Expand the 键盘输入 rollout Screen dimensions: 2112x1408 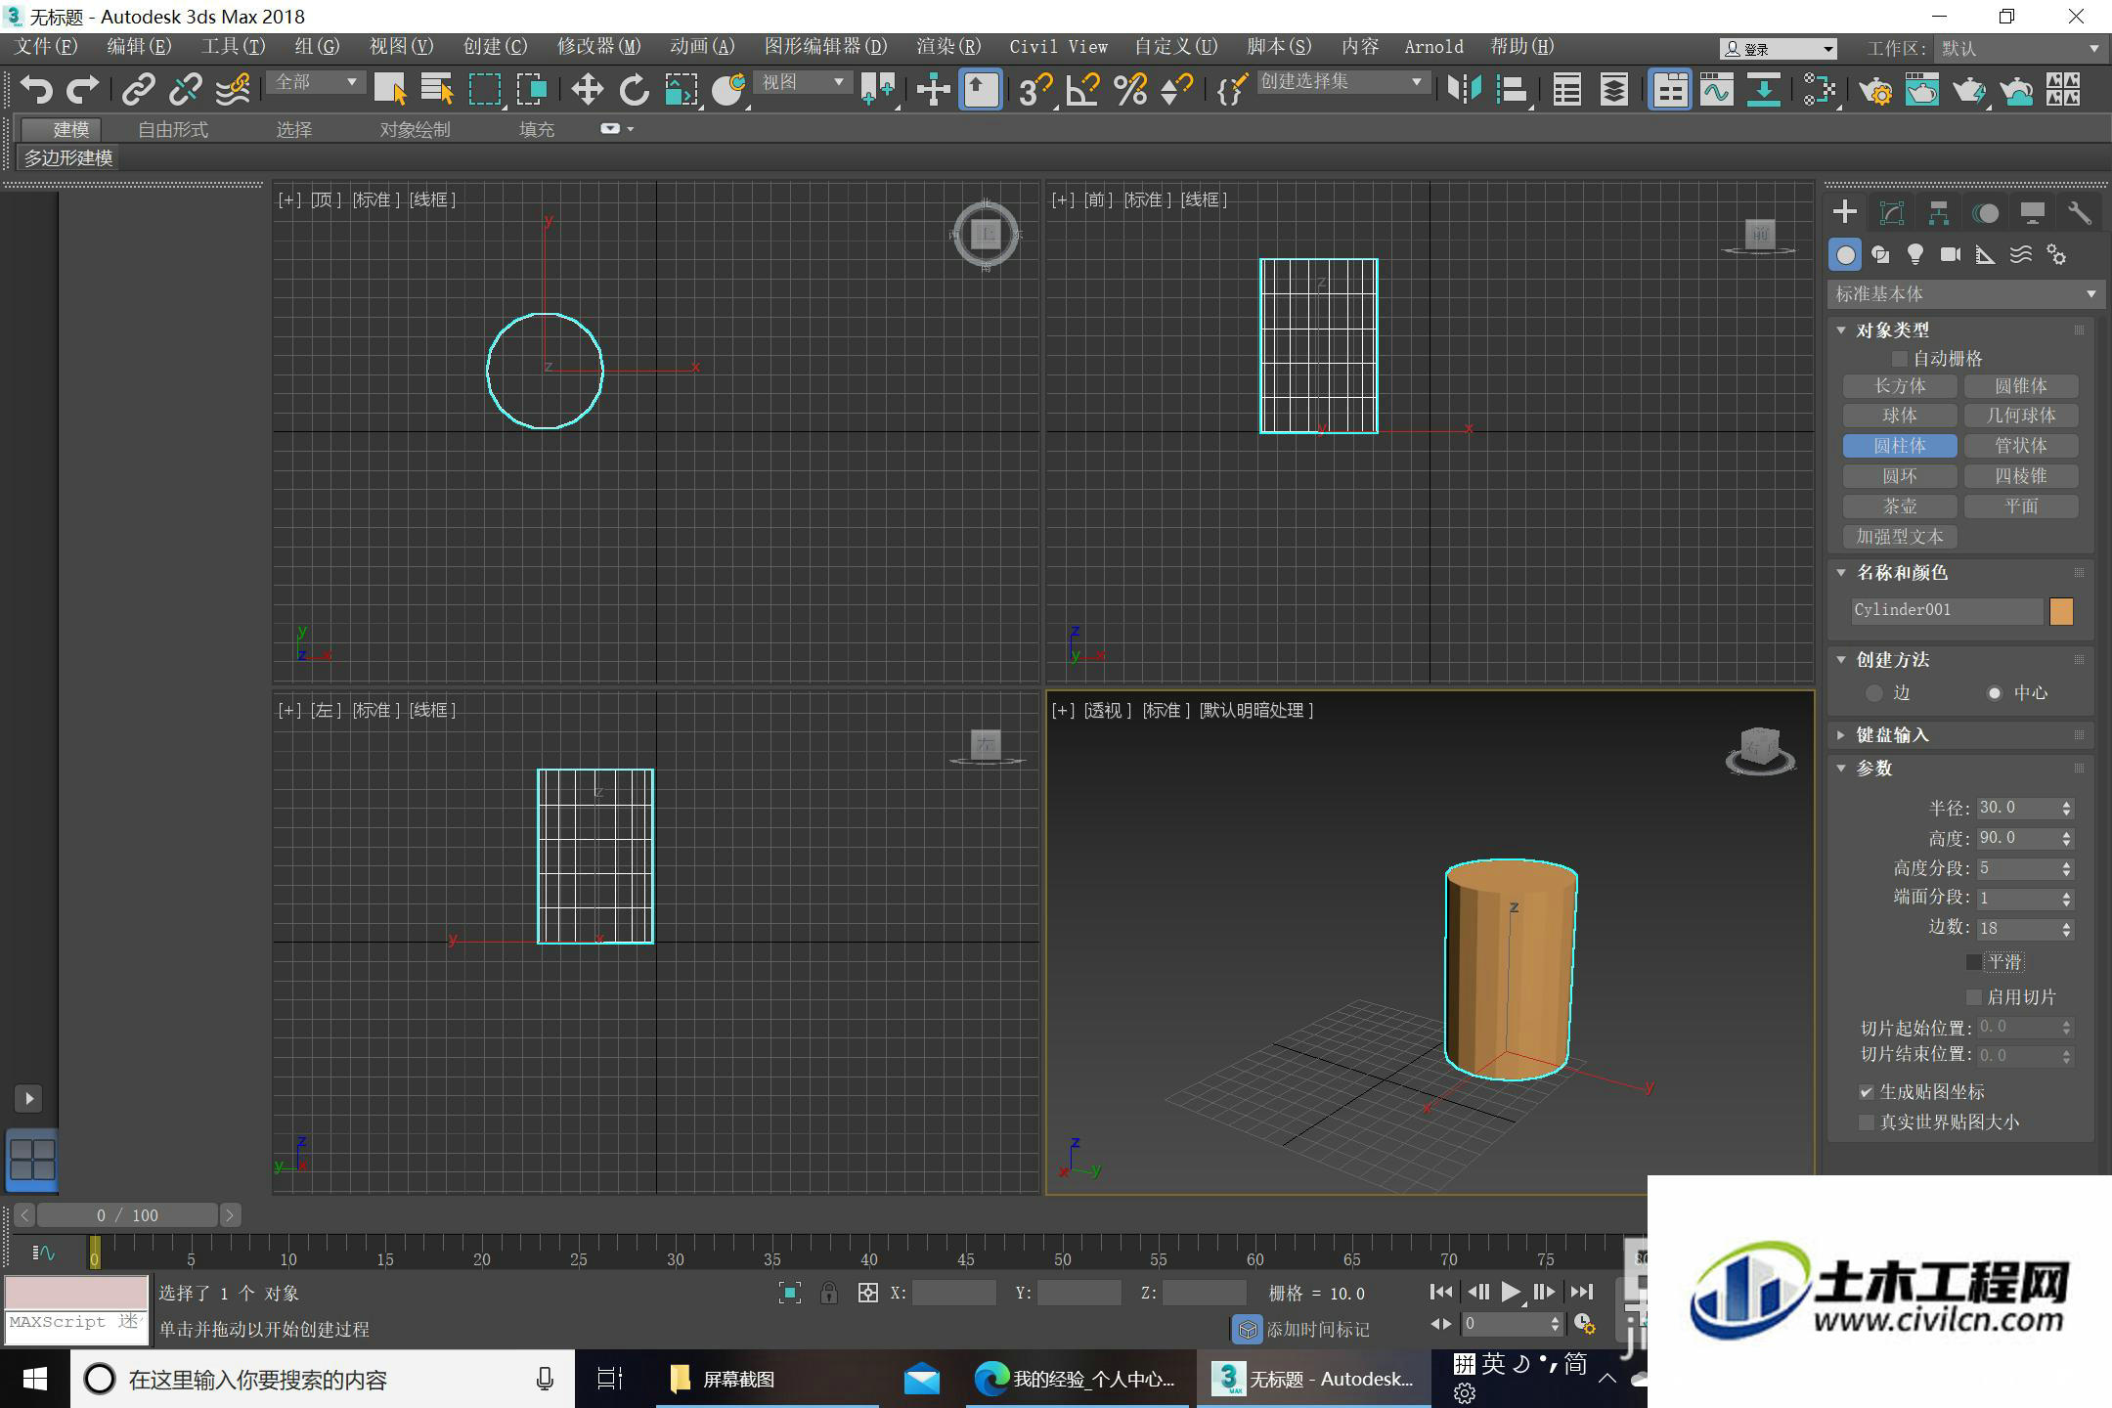point(1841,735)
